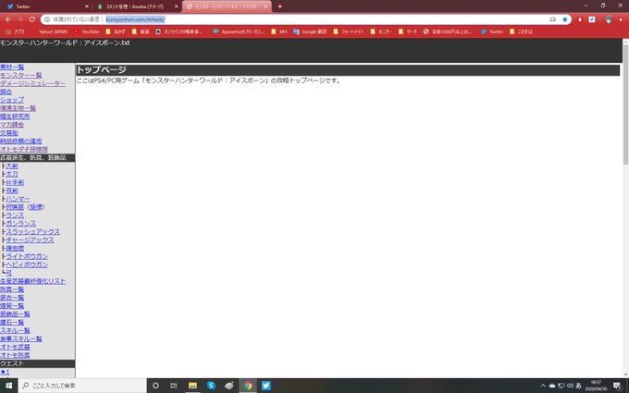The image size is (629, 393).
Task: Open the 植生研究所 link
Action: (x=15, y=117)
